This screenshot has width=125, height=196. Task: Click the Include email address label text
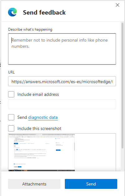(38, 94)
